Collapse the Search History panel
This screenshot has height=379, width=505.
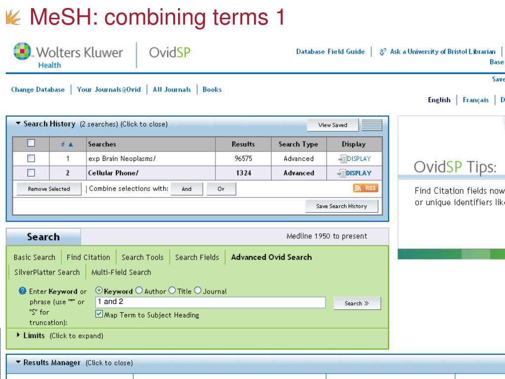(18, 123)
